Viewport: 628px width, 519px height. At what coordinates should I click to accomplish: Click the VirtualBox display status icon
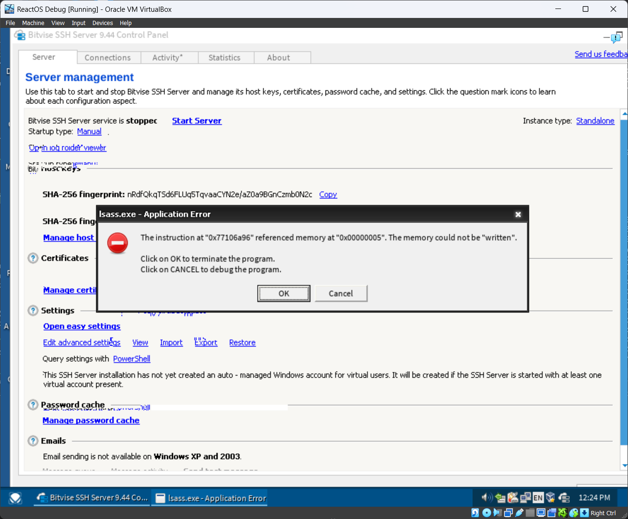tap(541, 513)
